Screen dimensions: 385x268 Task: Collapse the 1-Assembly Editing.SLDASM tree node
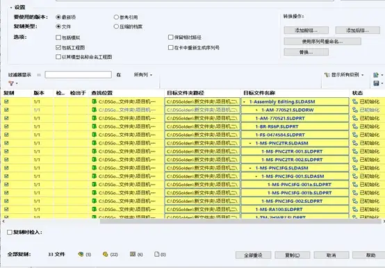(x=245, y=102)
